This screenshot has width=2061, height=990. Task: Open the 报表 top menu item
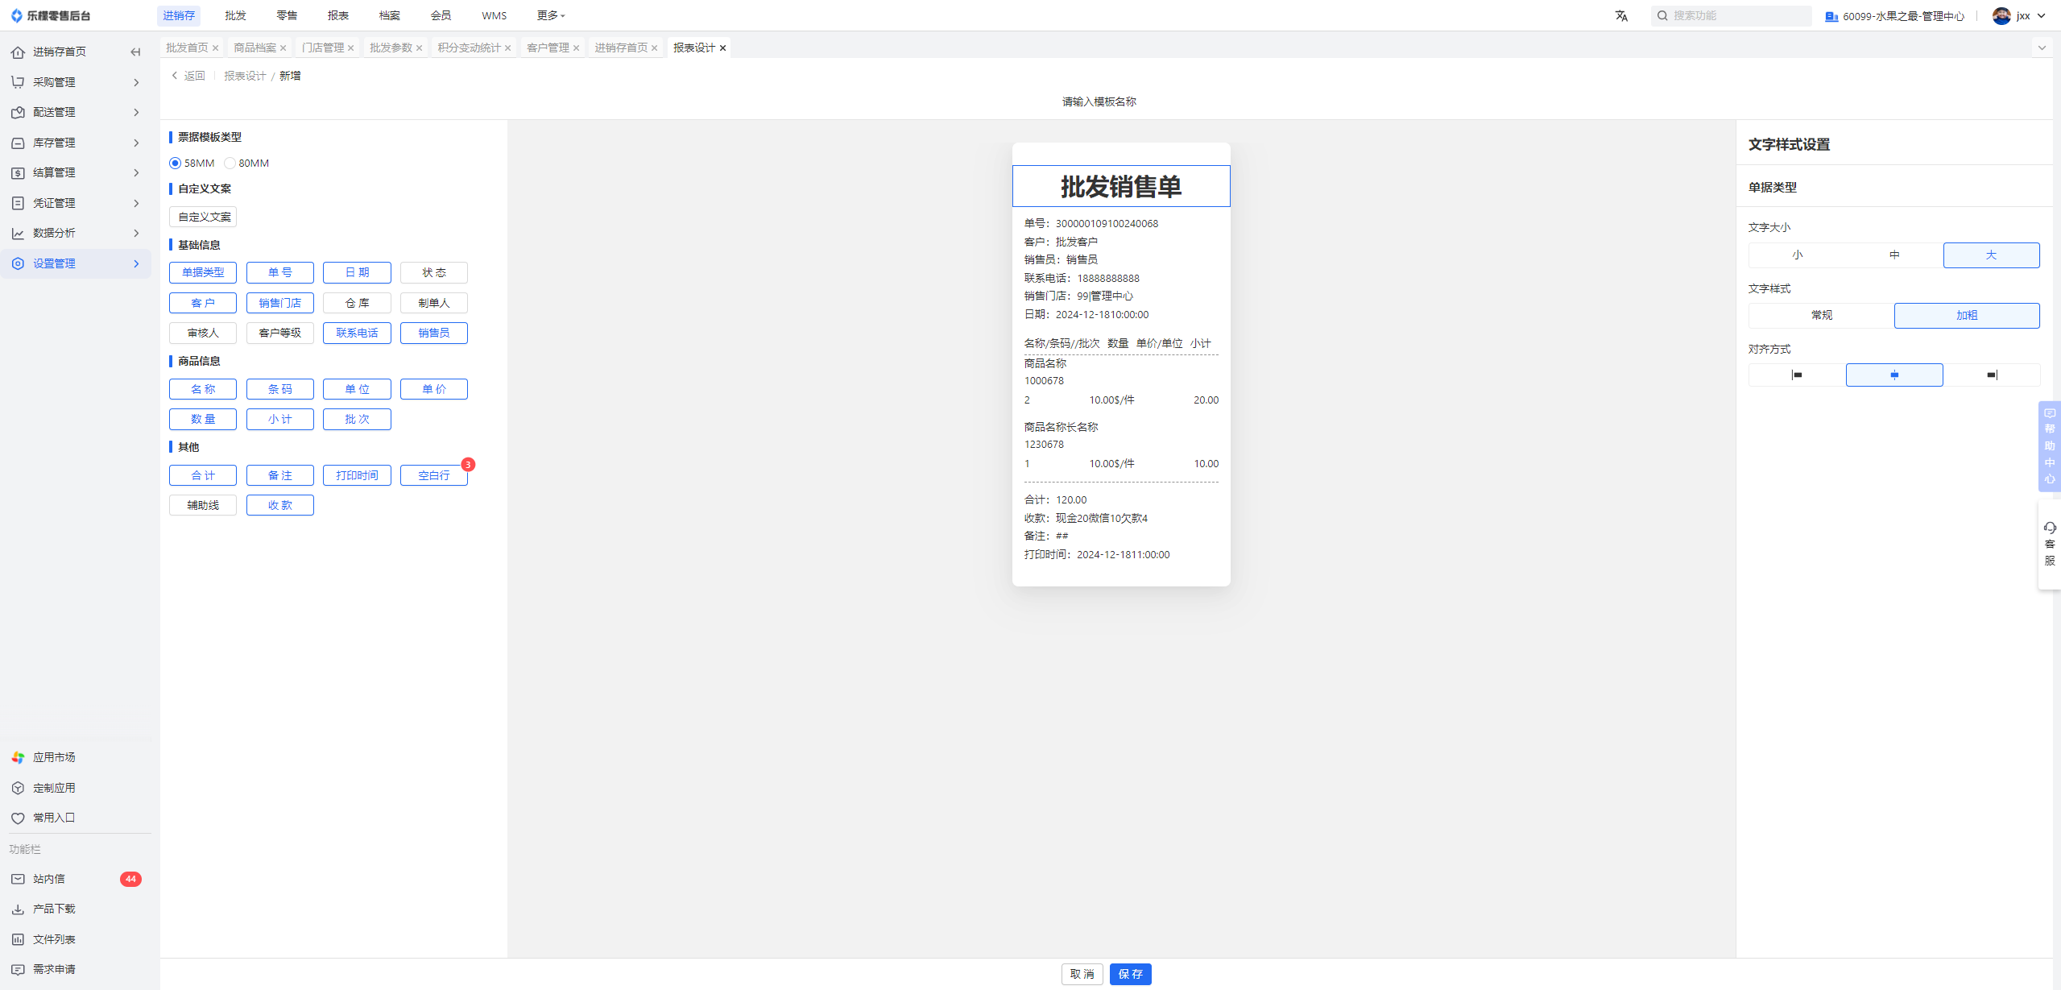click(x=338, y=15)
